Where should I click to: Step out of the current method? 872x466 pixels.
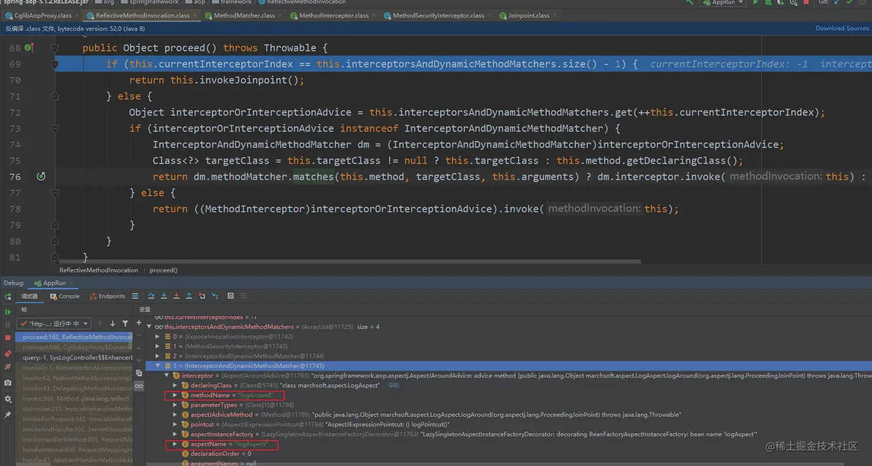pyautogui.click(x=189, y=296)
